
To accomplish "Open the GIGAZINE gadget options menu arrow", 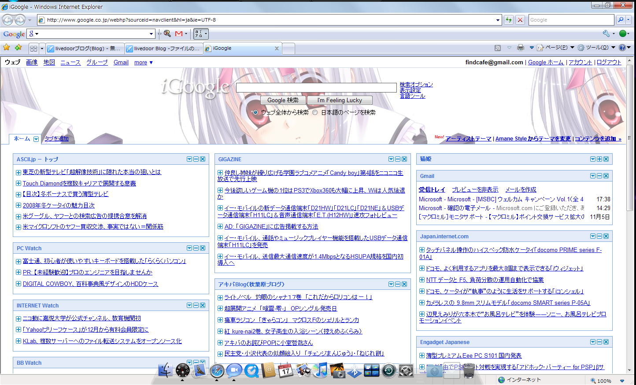I will [x=391, y=159].
